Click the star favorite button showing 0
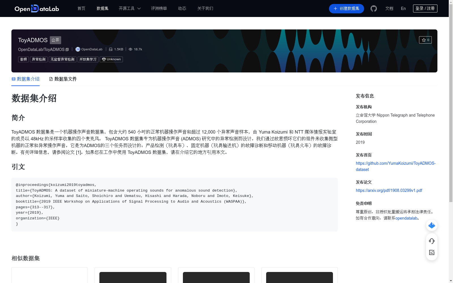Screen dimensions: 453x283 (x=425, y=40)
